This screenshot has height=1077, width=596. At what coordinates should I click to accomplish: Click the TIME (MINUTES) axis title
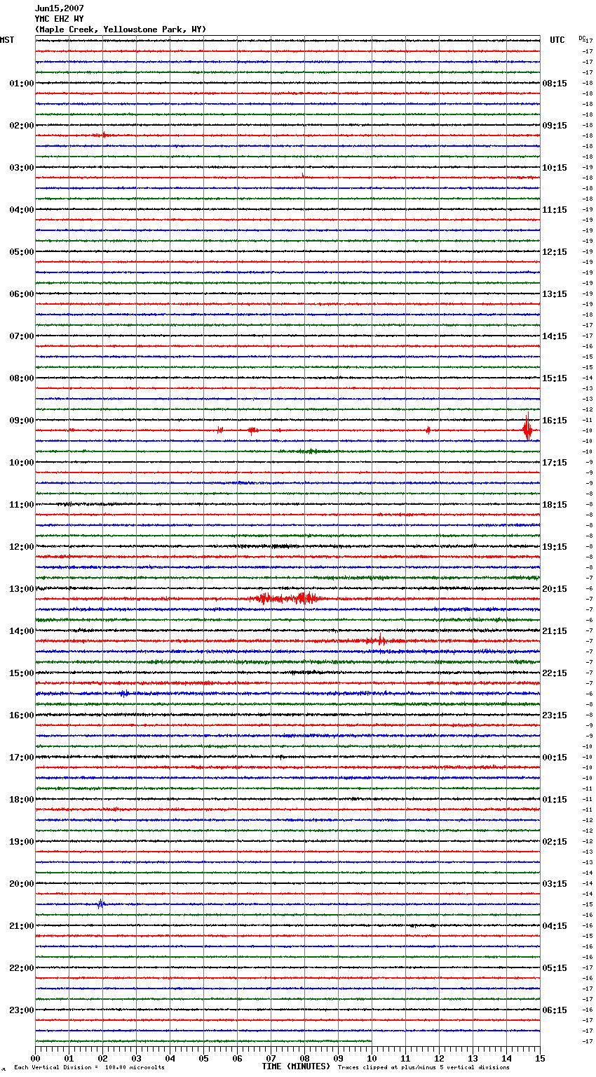[x=296, y=1066]
